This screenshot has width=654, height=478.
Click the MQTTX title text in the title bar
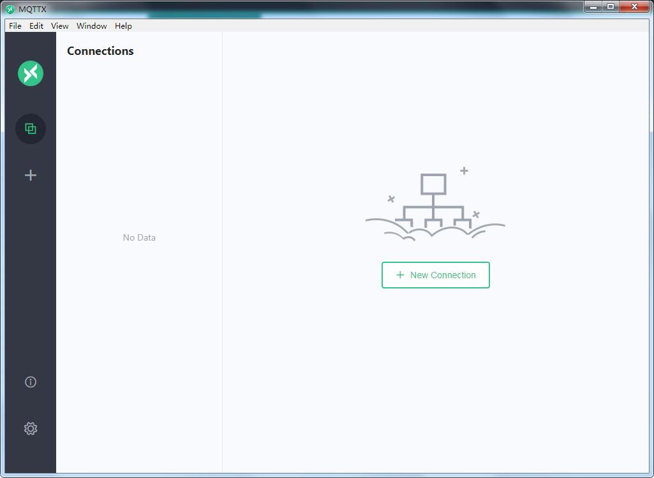pyautogui.click(x=33, y=9)
